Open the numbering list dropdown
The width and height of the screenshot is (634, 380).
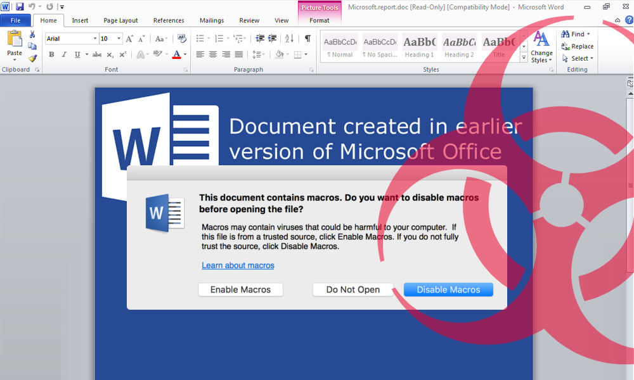click(x=228, y=39)
